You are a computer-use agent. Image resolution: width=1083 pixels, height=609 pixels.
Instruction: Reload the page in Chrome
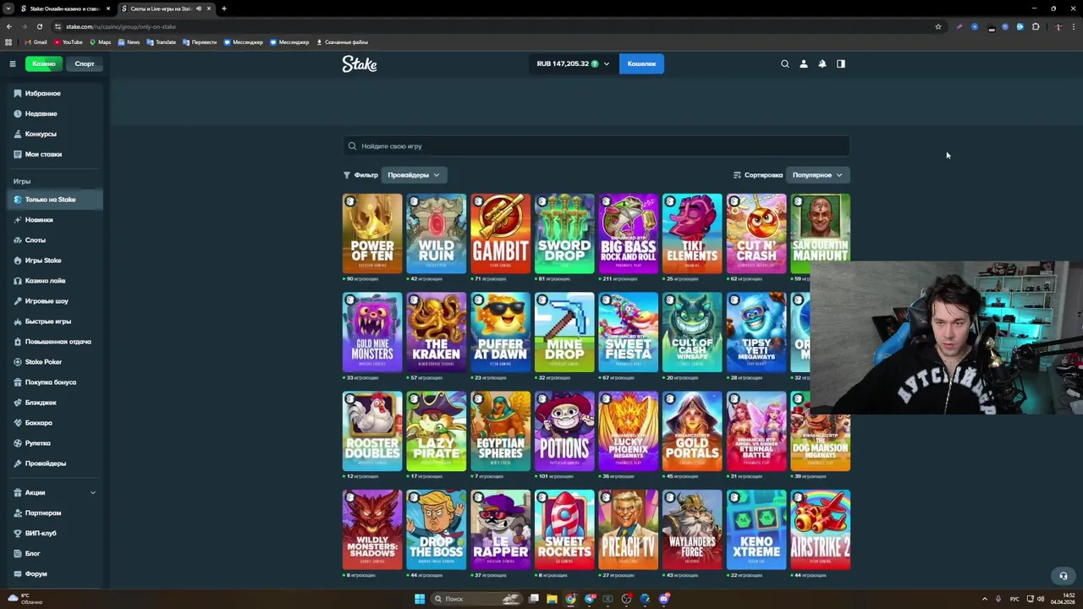(x=39, y=26)
